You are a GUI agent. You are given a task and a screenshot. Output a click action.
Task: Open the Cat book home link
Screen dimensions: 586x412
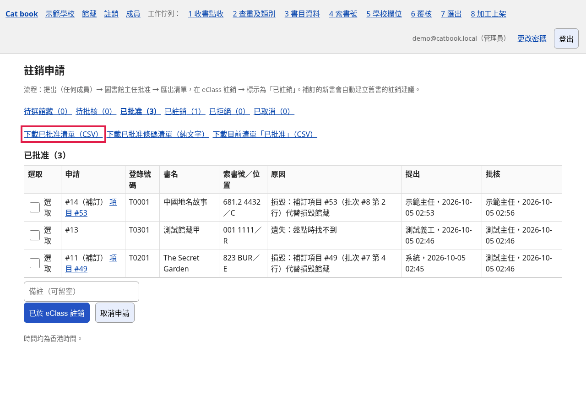tap(22, 14)
